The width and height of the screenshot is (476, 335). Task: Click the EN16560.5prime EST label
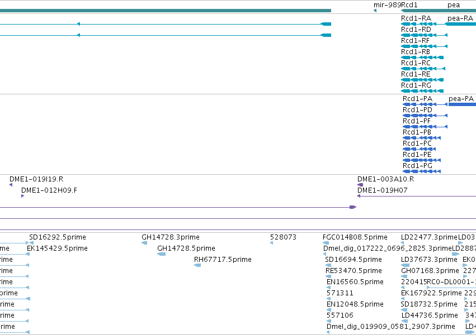point(355,282)
